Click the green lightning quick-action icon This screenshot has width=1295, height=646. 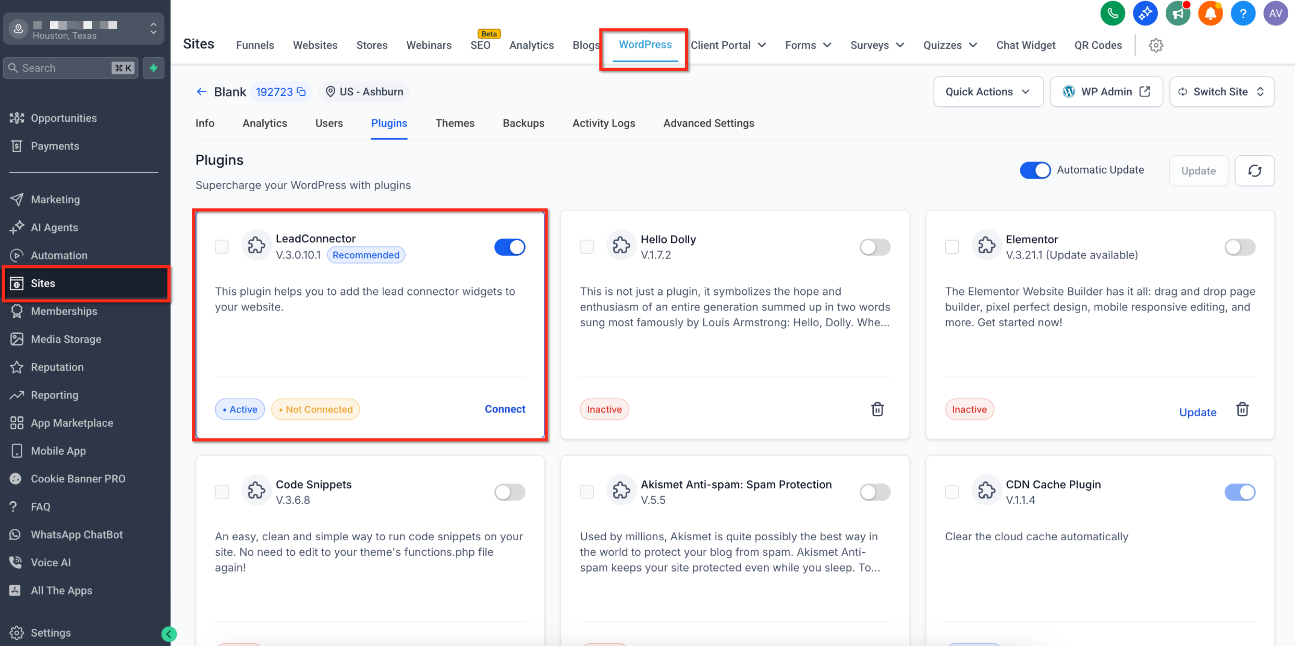pos(153,68)
